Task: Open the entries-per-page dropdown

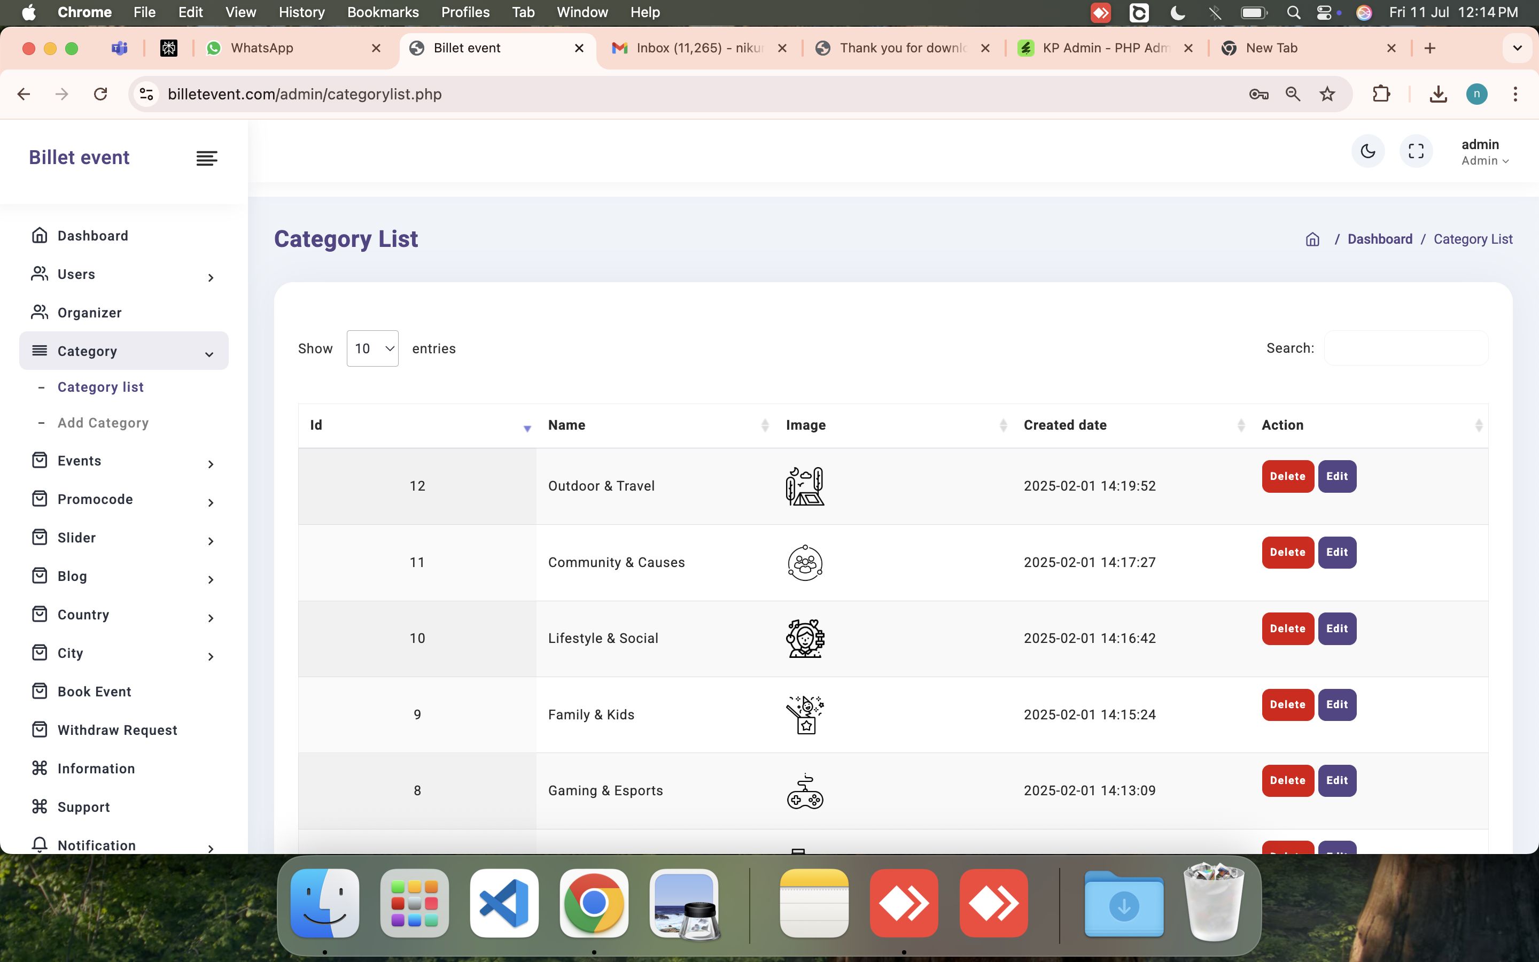Action: tap(372, 348)
